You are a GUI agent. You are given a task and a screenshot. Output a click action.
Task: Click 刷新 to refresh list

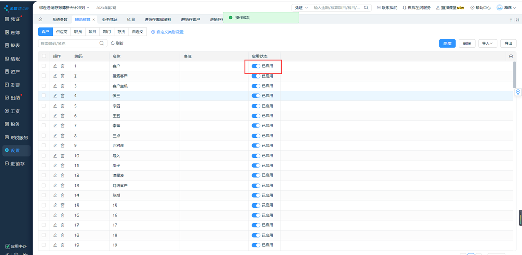[117, 43]
